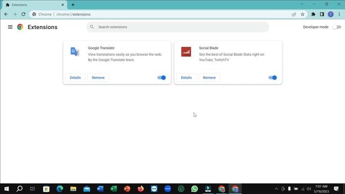Enable the Developer mode toggle
345x194 pixels.
tap(336, 27)
